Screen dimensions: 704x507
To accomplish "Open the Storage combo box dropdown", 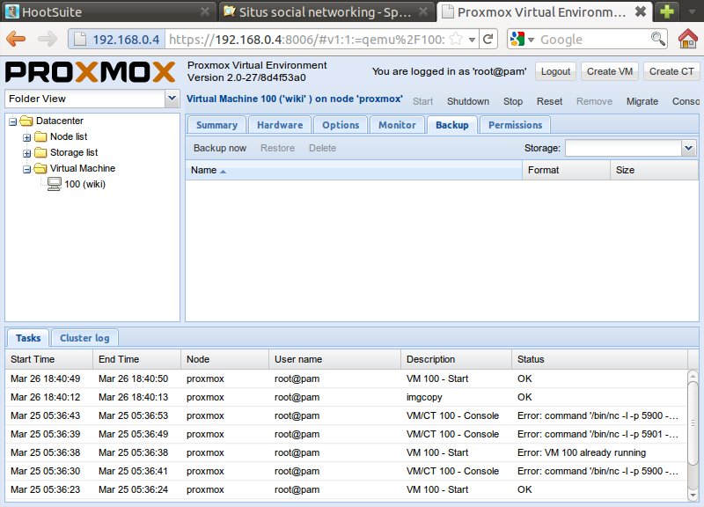I will tap(688, 148).
